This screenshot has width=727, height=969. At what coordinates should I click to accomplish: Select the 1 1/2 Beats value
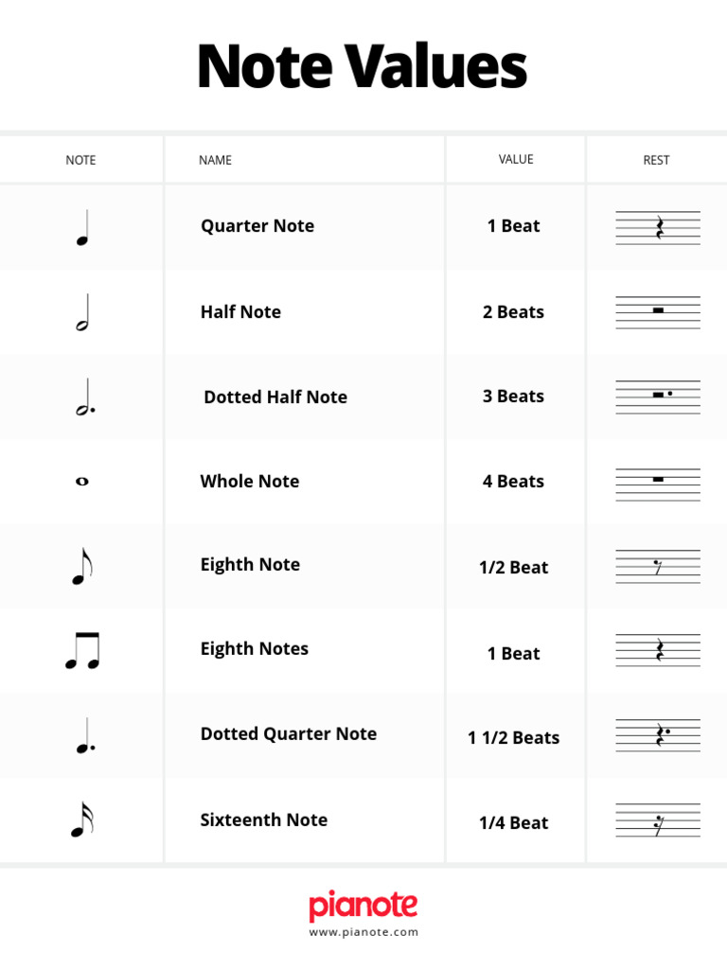[x=514, y=738]
